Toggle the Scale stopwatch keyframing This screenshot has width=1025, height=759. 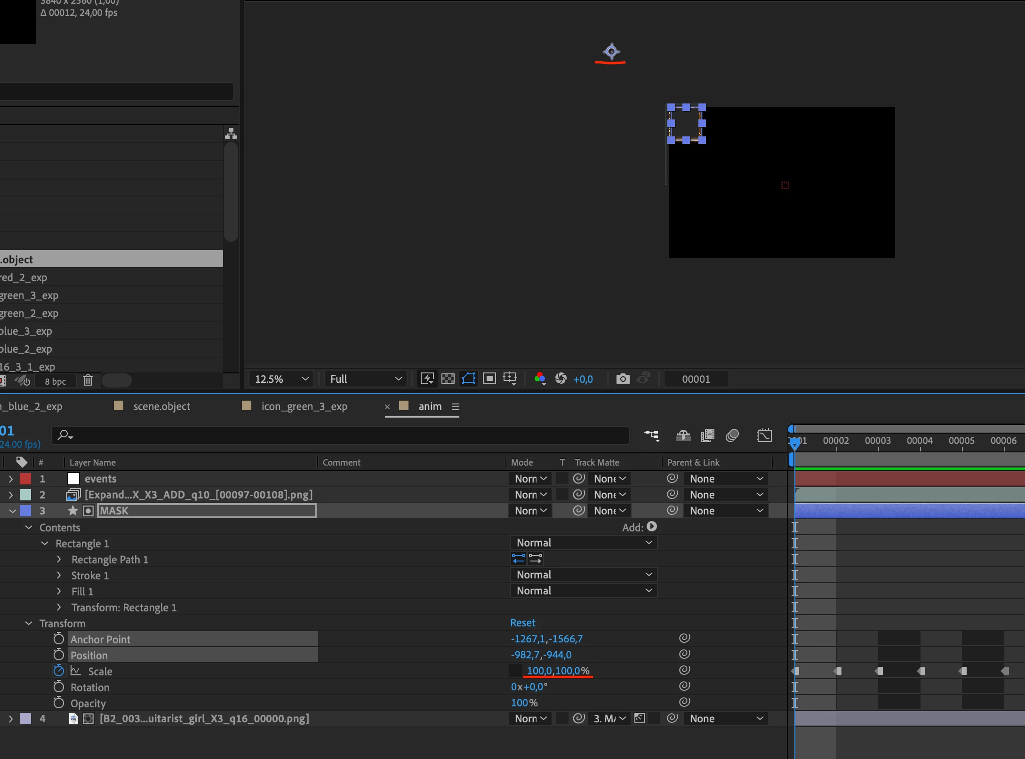click(x=58, y=671)
